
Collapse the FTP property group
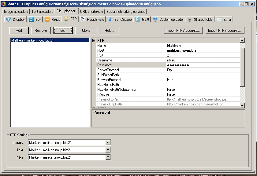tap(94, 40)
